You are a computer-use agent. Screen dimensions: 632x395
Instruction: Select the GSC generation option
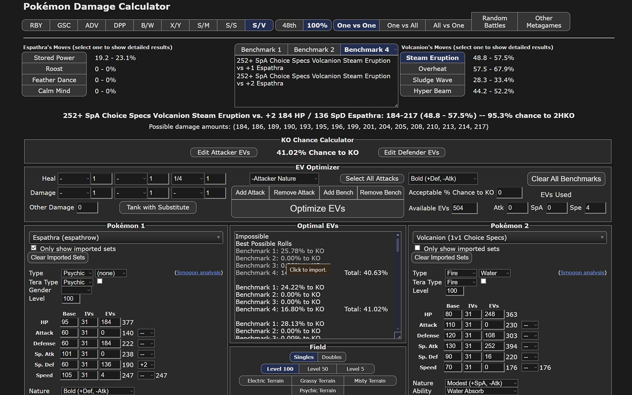coord(64,25)
